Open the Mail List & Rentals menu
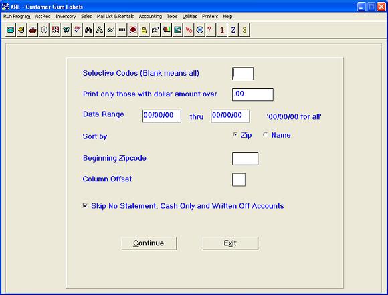 coord(115,16)
